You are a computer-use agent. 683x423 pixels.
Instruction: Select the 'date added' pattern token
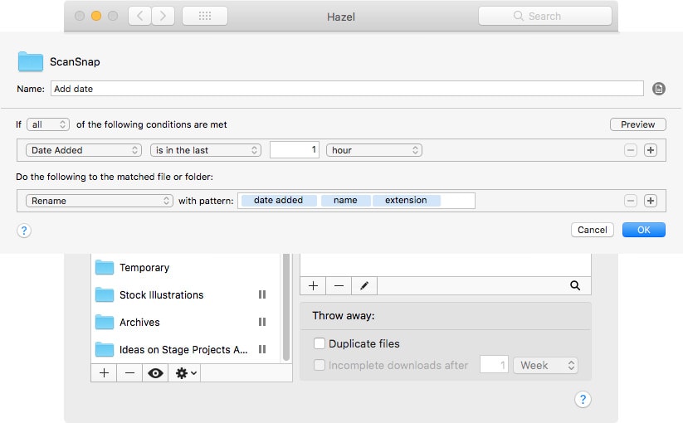tap(279, 200)
